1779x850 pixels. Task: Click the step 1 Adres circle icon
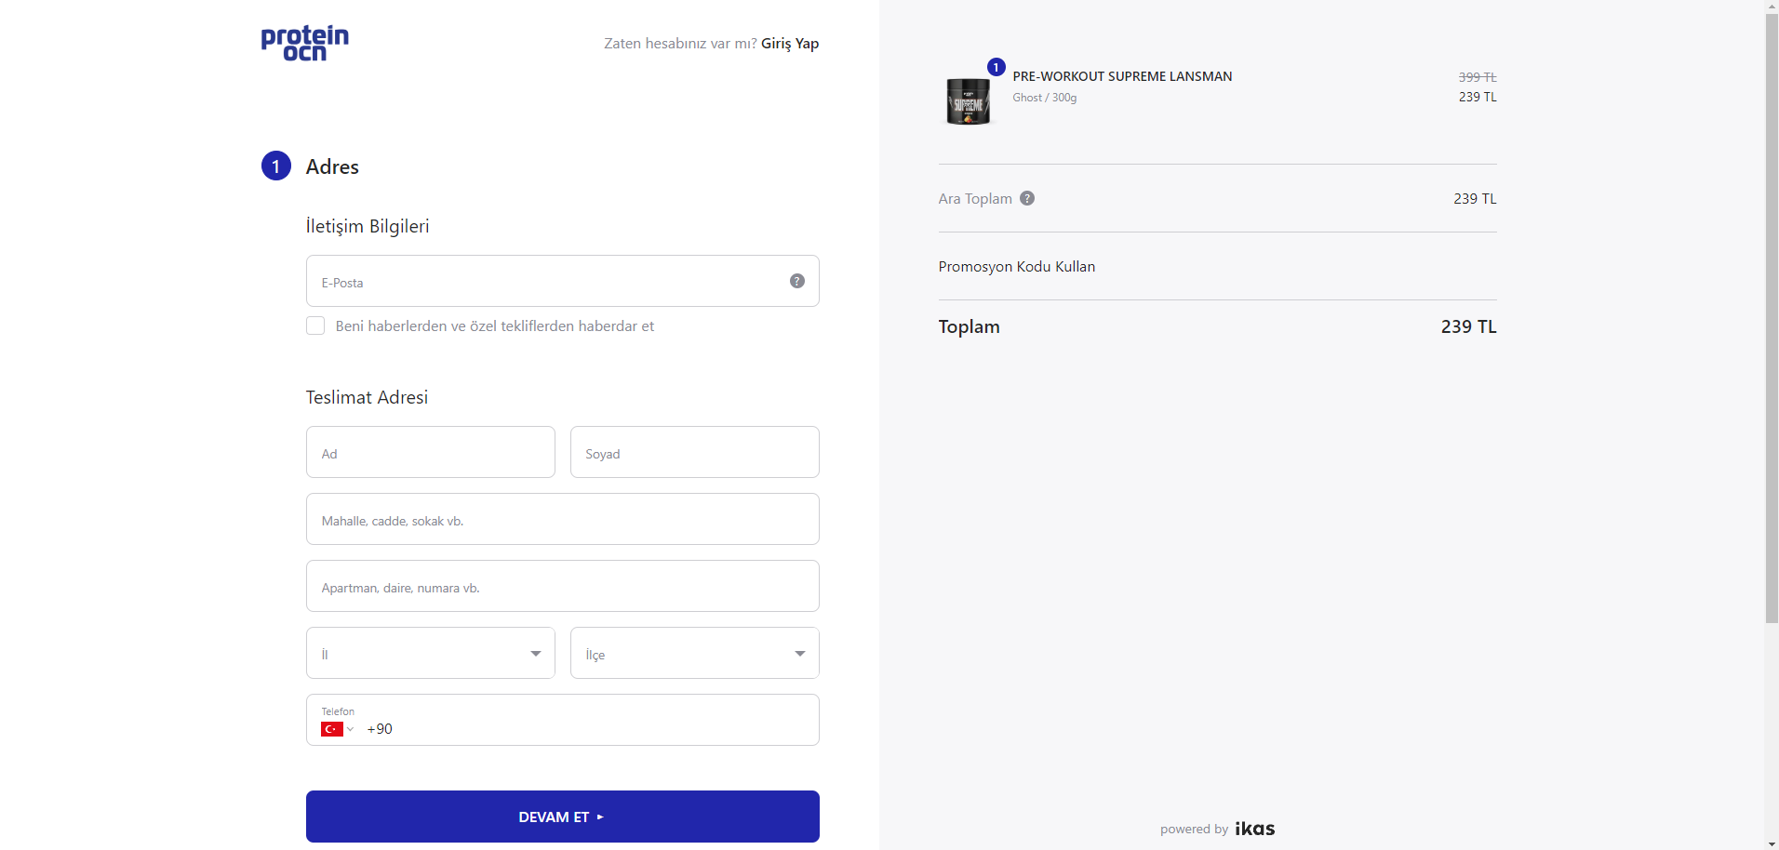[x=276, y=166]
